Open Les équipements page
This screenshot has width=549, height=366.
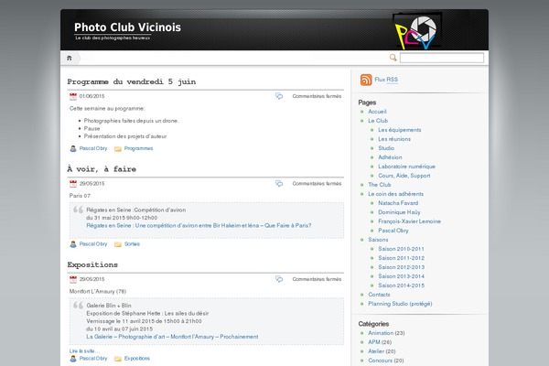pos(400,130)
